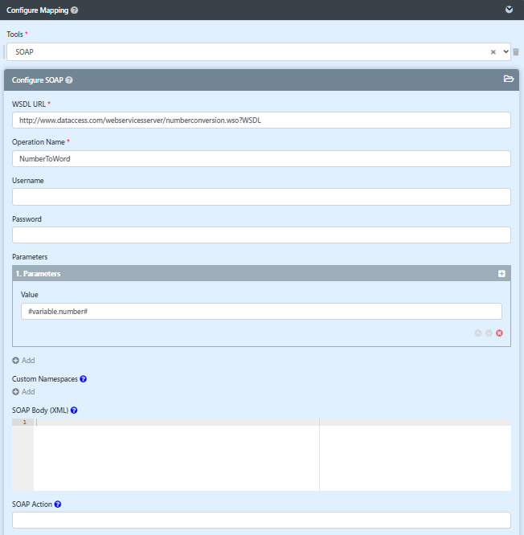Click into the Username field
Image resolution: width=524 pixels, height=535 pixels.
[x=261, y=197]
